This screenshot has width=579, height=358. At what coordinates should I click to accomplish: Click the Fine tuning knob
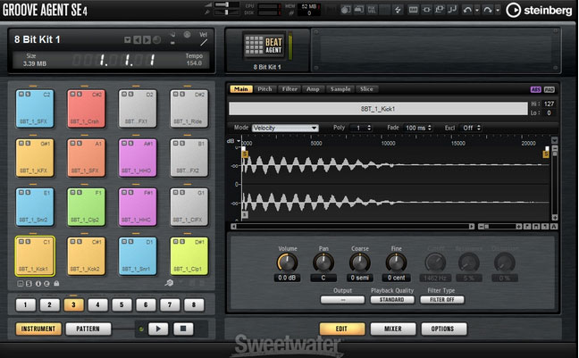coord(396,262)
